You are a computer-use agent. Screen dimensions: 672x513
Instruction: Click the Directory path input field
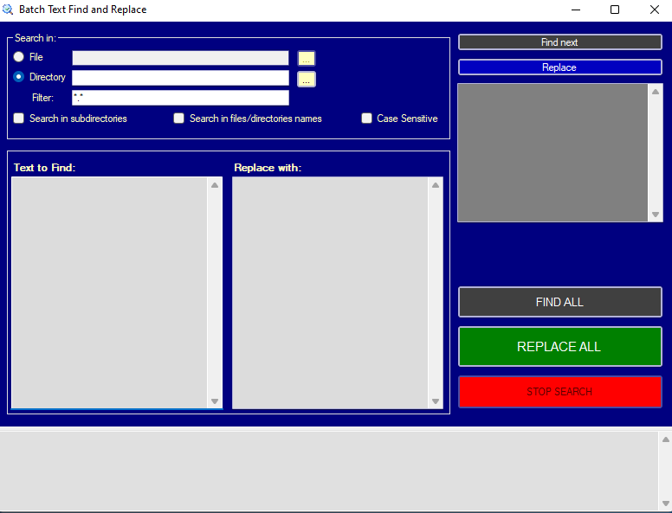pyautogui.click(x=180, y=78)
